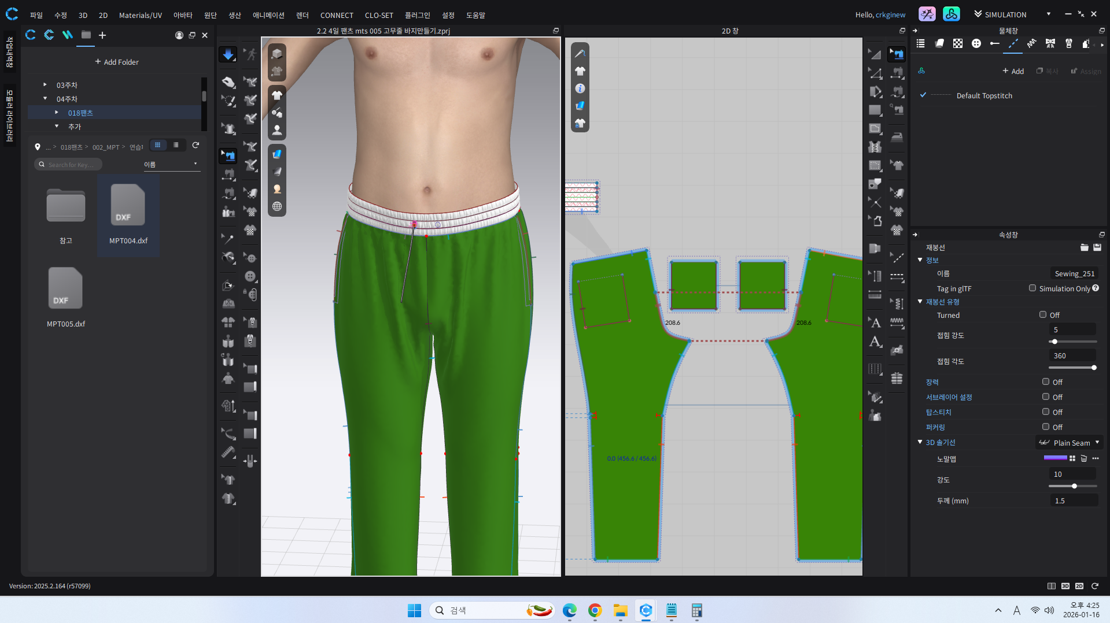This screenshot has height=623, width=1110.
Task: Expand the 03주차 folder in tree
Action: click(x=45, y=85)
